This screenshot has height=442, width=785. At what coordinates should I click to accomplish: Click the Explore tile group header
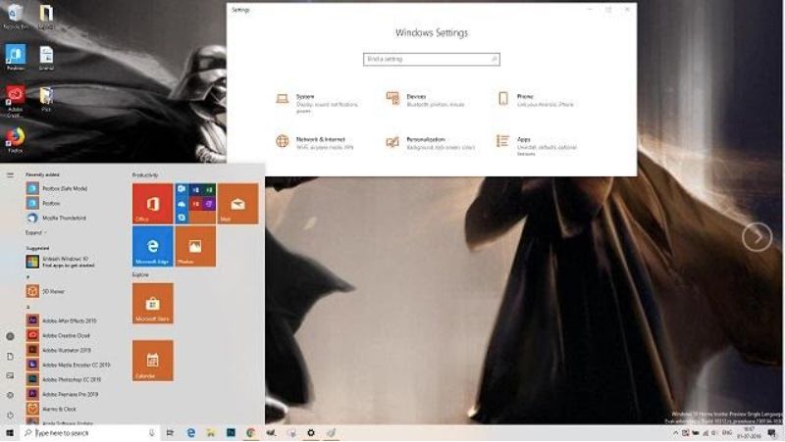click(x=140, y=275)
